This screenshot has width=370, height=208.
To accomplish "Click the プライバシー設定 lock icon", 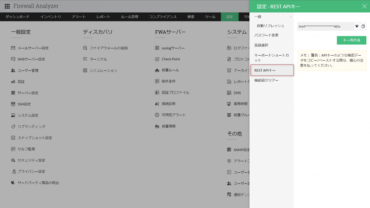I will [14, 172].
